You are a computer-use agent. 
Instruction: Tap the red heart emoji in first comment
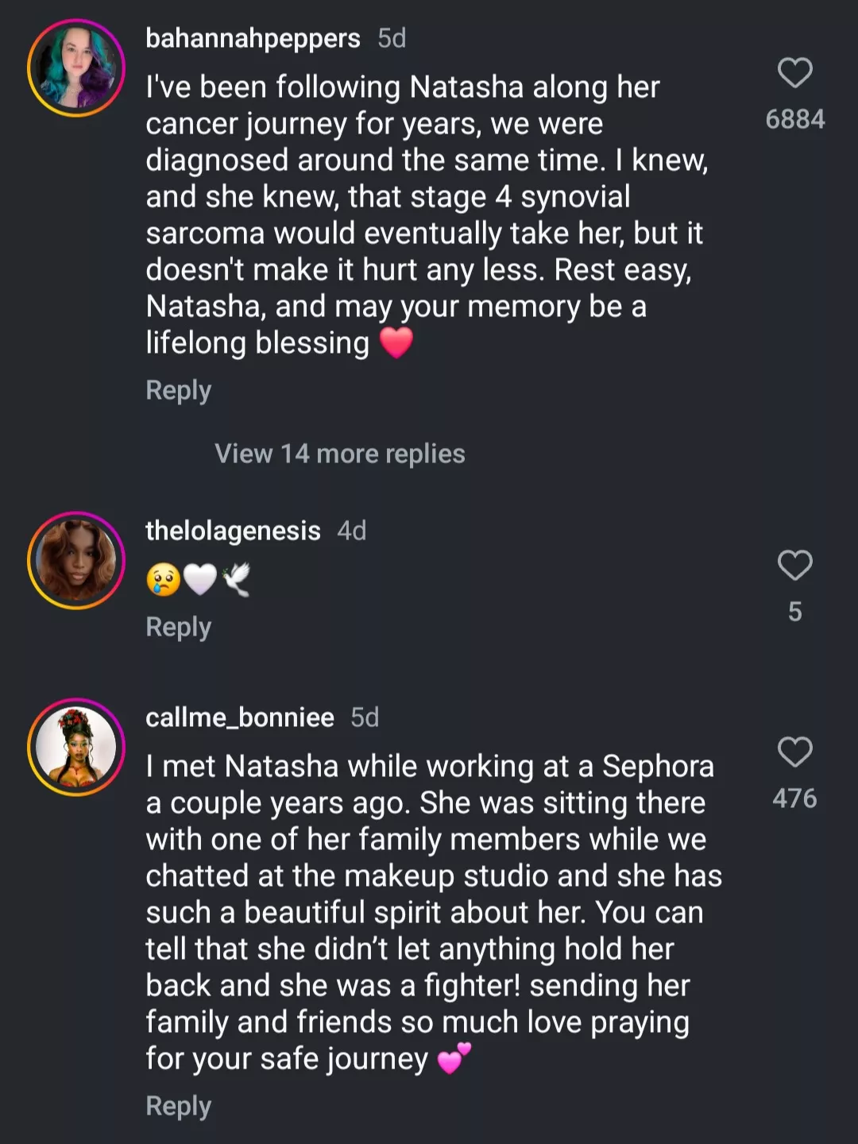pos(396,343)
